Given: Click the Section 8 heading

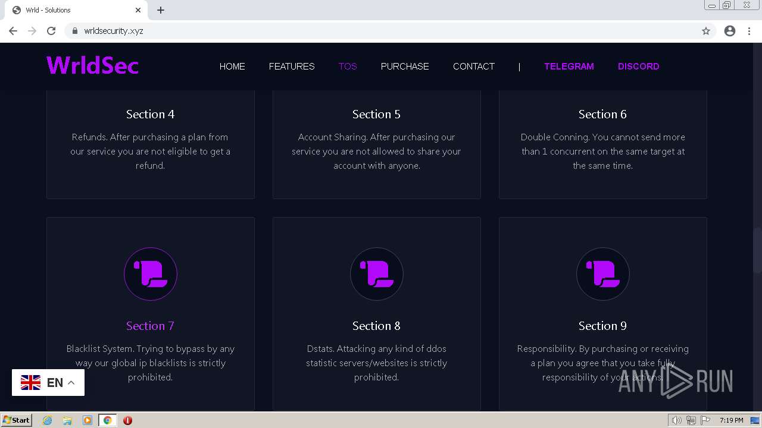Looking at the screenshot, I should point(376,326).
